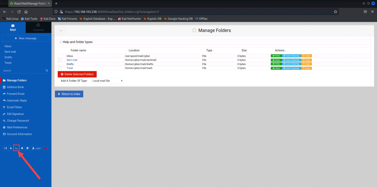377x187 pixels.
Task: Open the cyber user profile button
Action: pyautogui.click(x=37, y=148)
